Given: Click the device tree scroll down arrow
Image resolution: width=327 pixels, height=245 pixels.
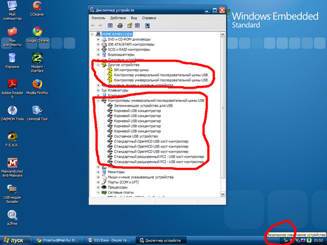Looking at the screenshot, I should (x=222, y=194).
